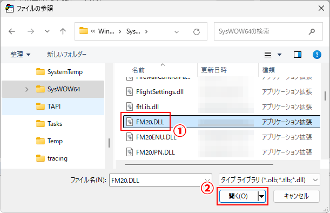Click the folder icon in the address bar
This screenshot has width=330, height=213.
(x=84, y=31)
